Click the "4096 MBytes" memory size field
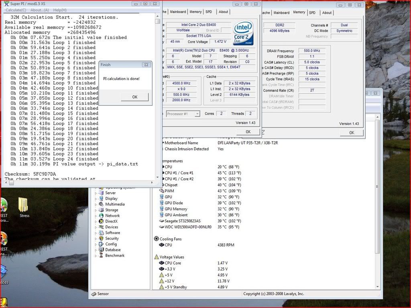411x308 pixels. (279, 31)
